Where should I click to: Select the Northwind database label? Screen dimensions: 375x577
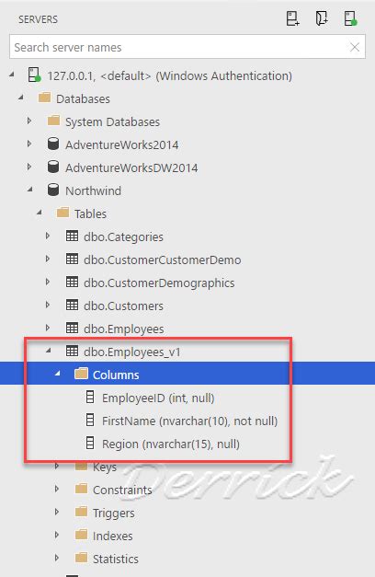tap(93, 191)
